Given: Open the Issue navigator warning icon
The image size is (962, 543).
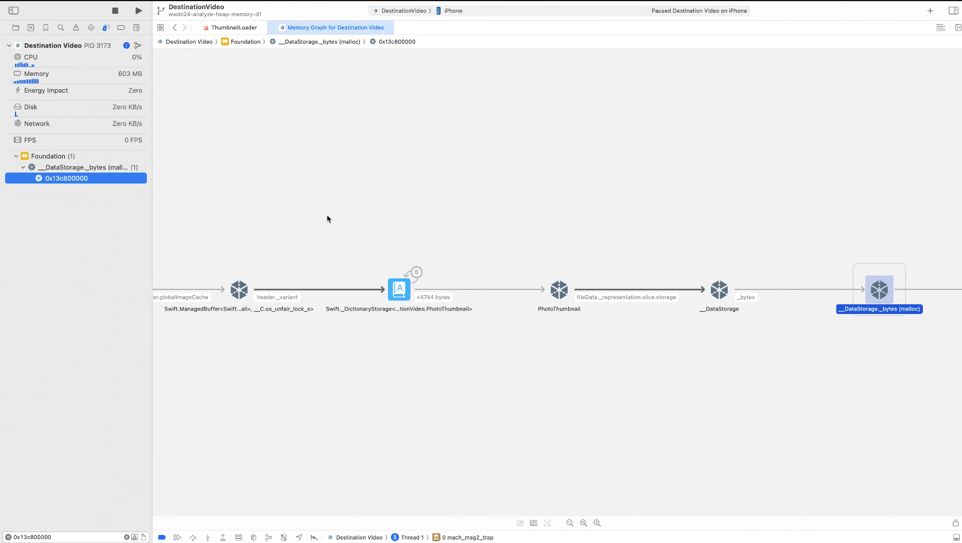Looking at the screenshot, I should [x=76, y=28].
